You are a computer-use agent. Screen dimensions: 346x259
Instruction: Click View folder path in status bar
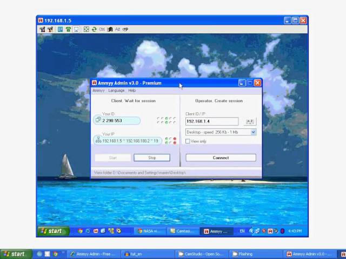pos(139,173)
